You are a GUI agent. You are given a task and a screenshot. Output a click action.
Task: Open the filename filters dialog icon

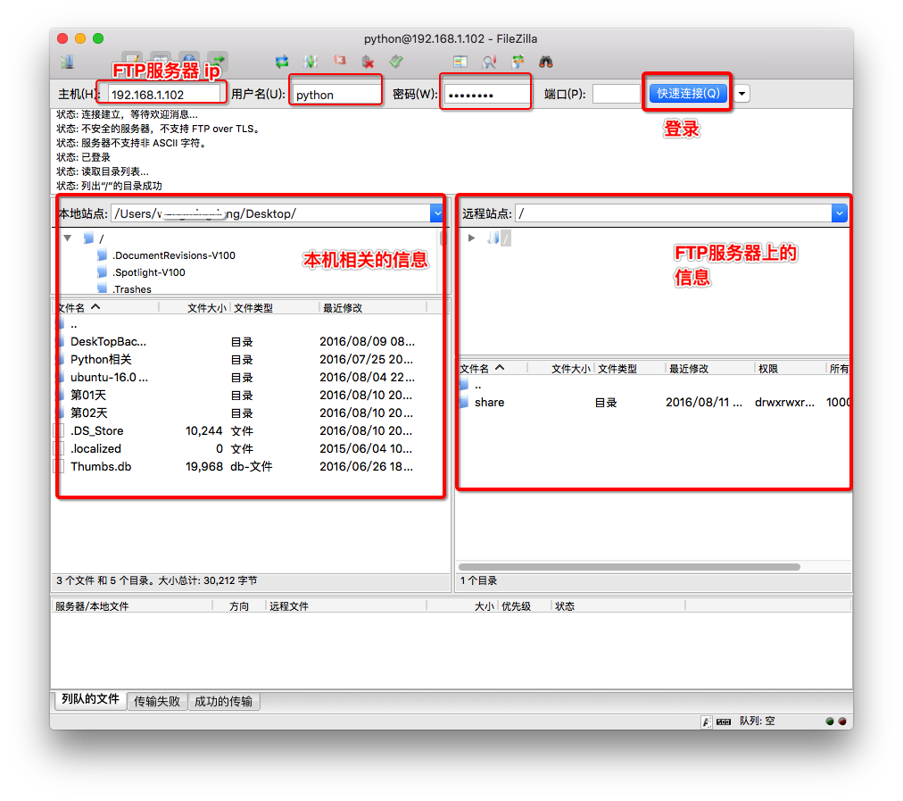click(x=460, y=62)
